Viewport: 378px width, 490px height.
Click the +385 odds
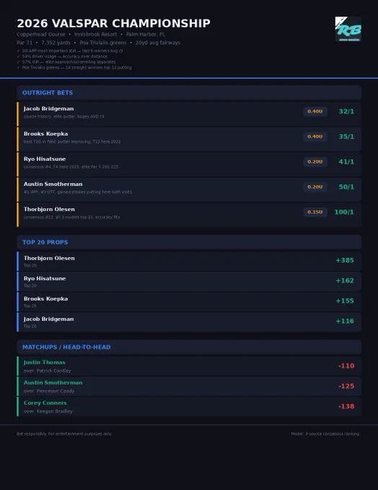click(345, 260)
